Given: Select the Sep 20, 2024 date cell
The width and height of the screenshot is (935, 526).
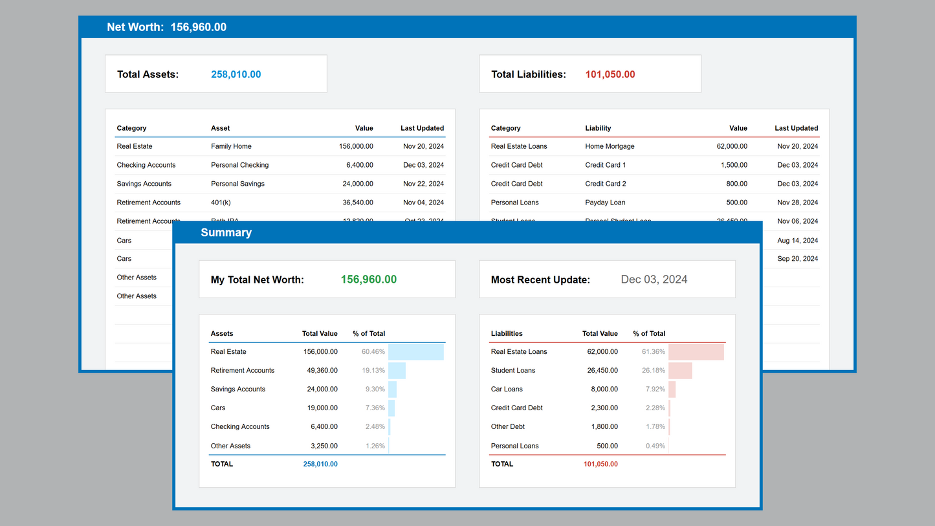Looking at the screenshot, I should [797, 259].
